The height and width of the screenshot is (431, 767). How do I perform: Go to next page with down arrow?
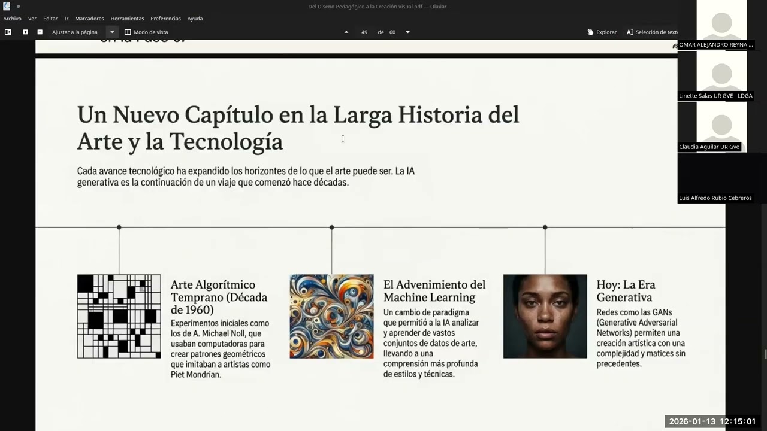[x=407, y=32]
